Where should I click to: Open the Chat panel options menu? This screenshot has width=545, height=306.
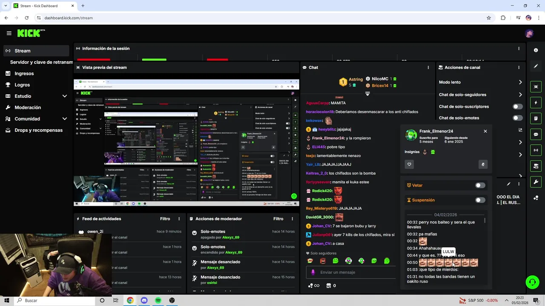click(428, 68)
